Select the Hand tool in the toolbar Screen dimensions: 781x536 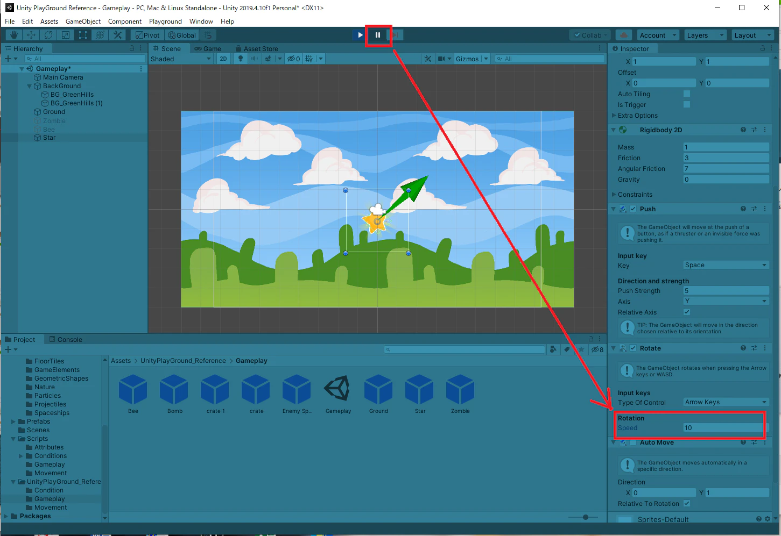(14, 35)
